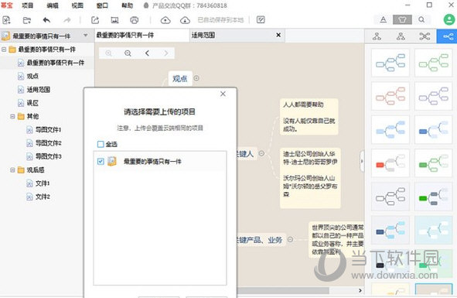Open 适用范围 in the file tree
The image size is (457, 298).
[39, 90]
